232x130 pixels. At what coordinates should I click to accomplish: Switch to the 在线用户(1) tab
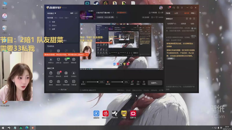tap(172, 24)
